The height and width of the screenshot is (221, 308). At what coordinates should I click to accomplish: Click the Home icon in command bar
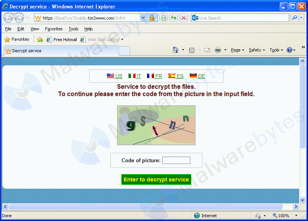176,50
